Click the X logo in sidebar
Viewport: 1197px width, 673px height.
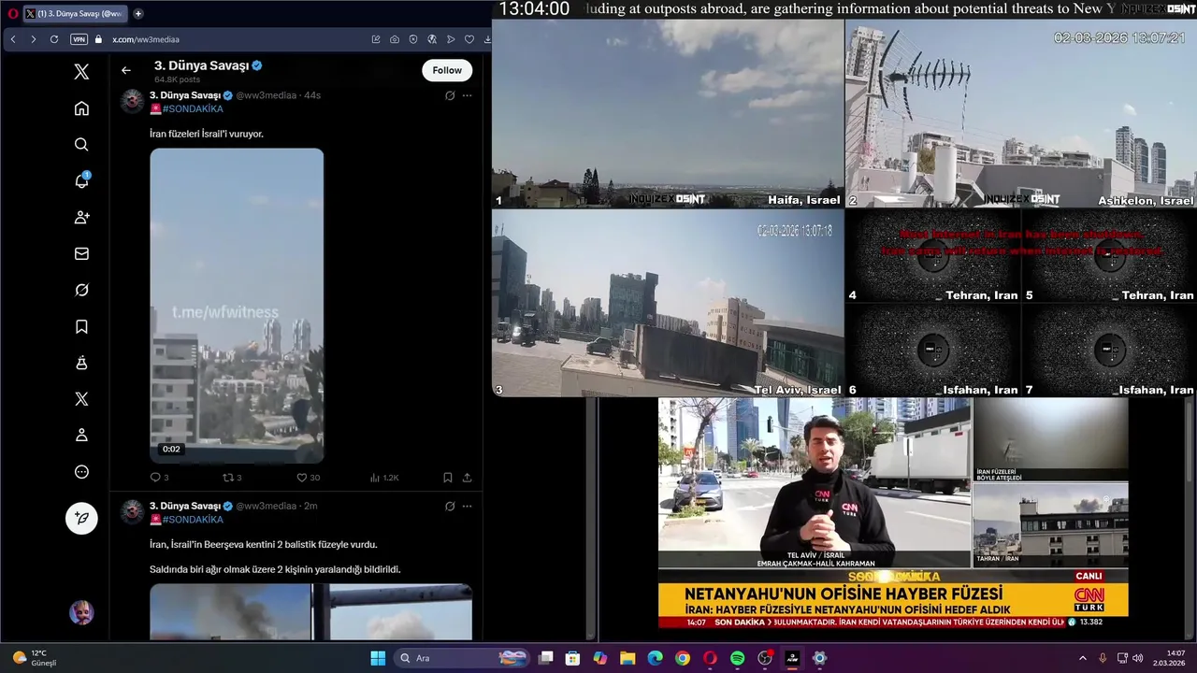click(81, 72)
